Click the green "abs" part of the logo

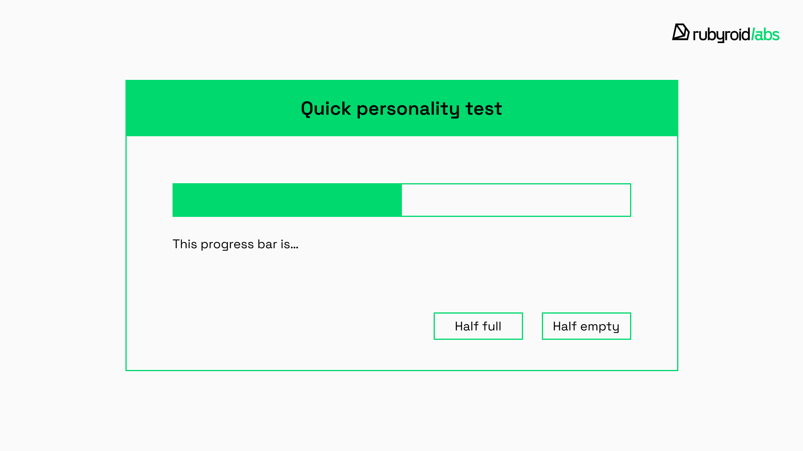(x=767, y=35)
